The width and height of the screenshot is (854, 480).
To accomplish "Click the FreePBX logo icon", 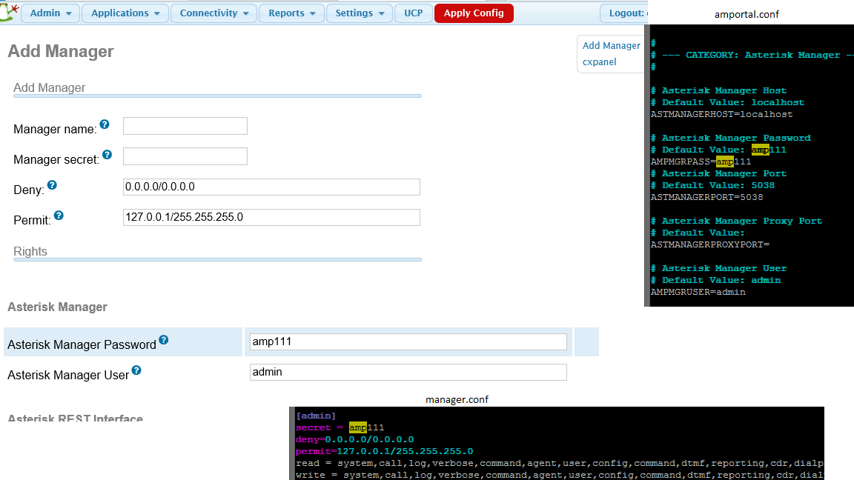I will tap(9, 13).
